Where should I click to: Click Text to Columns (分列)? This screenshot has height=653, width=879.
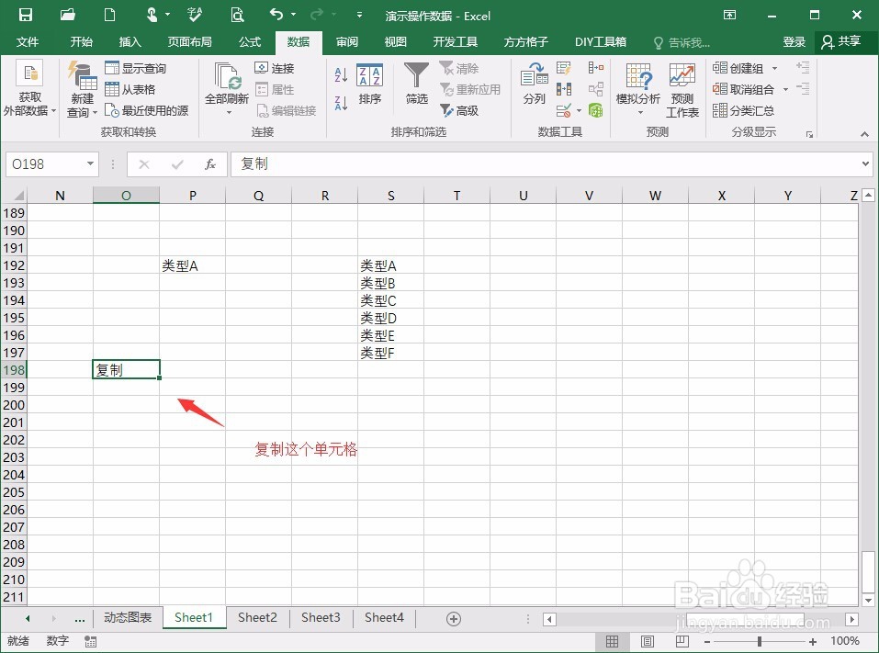pos(534,84)
